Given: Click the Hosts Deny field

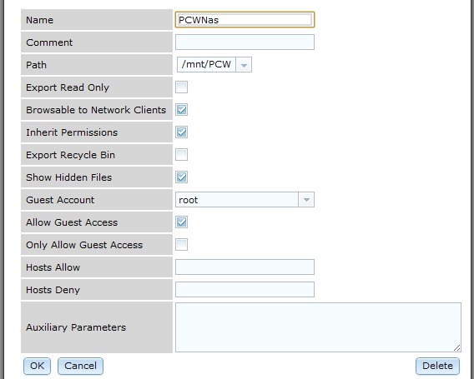Looking at the screenshot, I should point(245,289).
